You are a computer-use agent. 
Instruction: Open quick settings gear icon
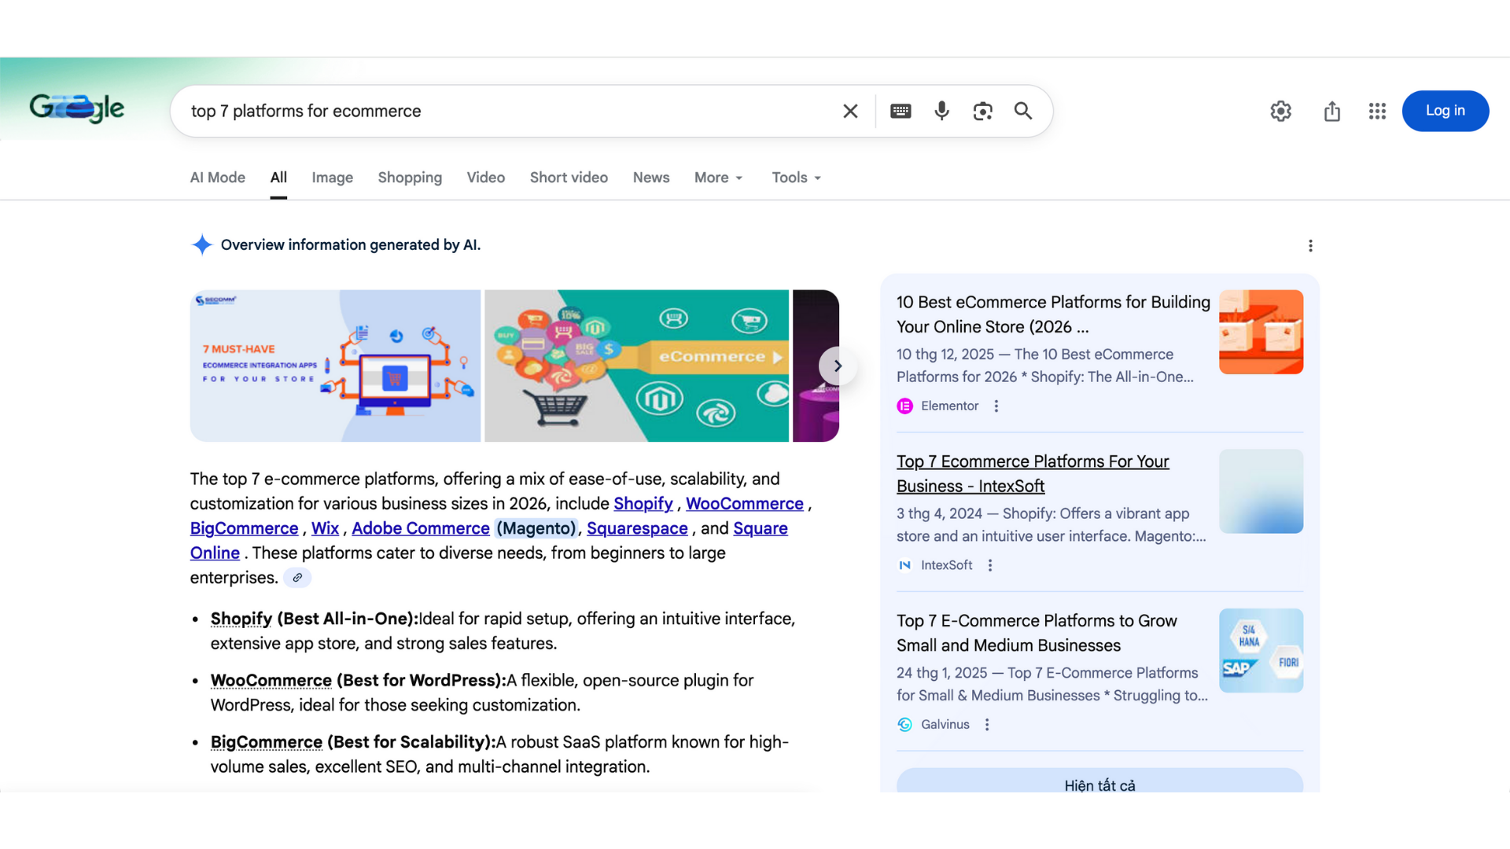coord(1280,111)
